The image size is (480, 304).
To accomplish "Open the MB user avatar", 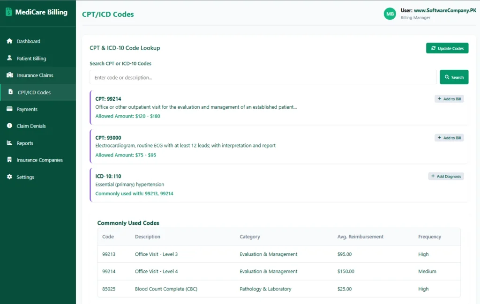I will 390,14.
